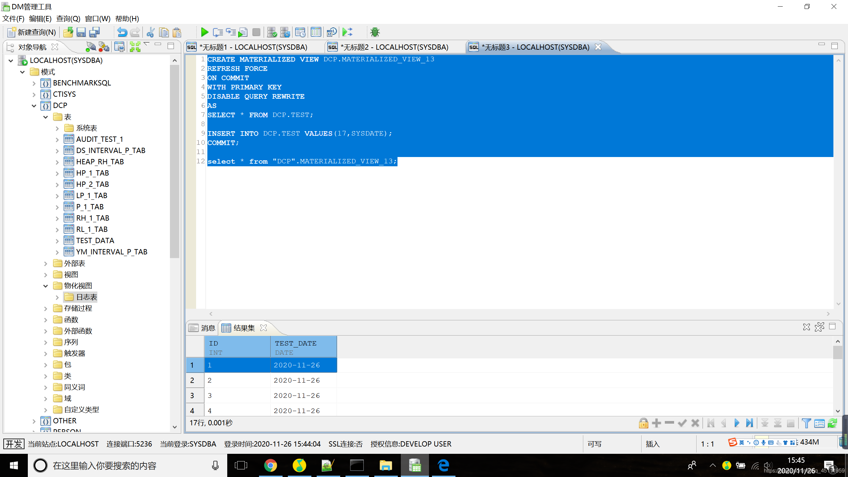The height and width of the screenshot is (477, 848).
Task: Toggle the 开发 mode indicator in status bar
Action: click(x=14, y=444)
